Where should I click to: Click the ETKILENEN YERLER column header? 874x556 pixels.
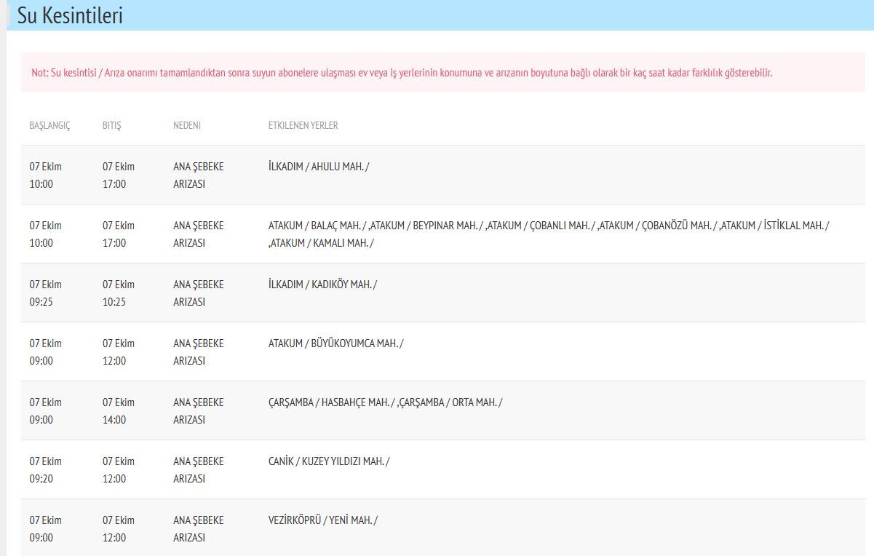pyautogui.click(x=303, y=125)
